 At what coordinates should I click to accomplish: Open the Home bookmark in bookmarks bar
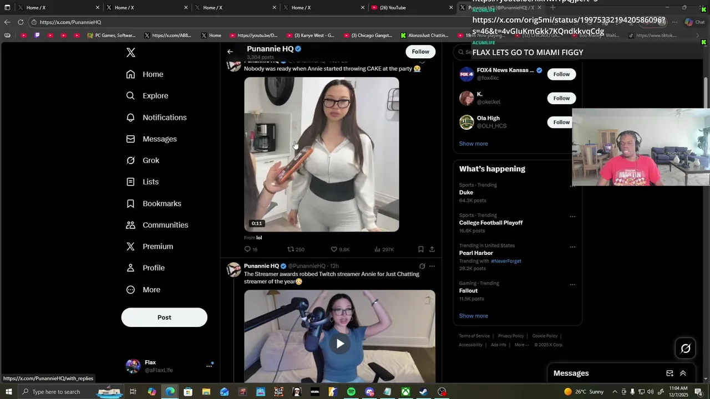point(211,35)
